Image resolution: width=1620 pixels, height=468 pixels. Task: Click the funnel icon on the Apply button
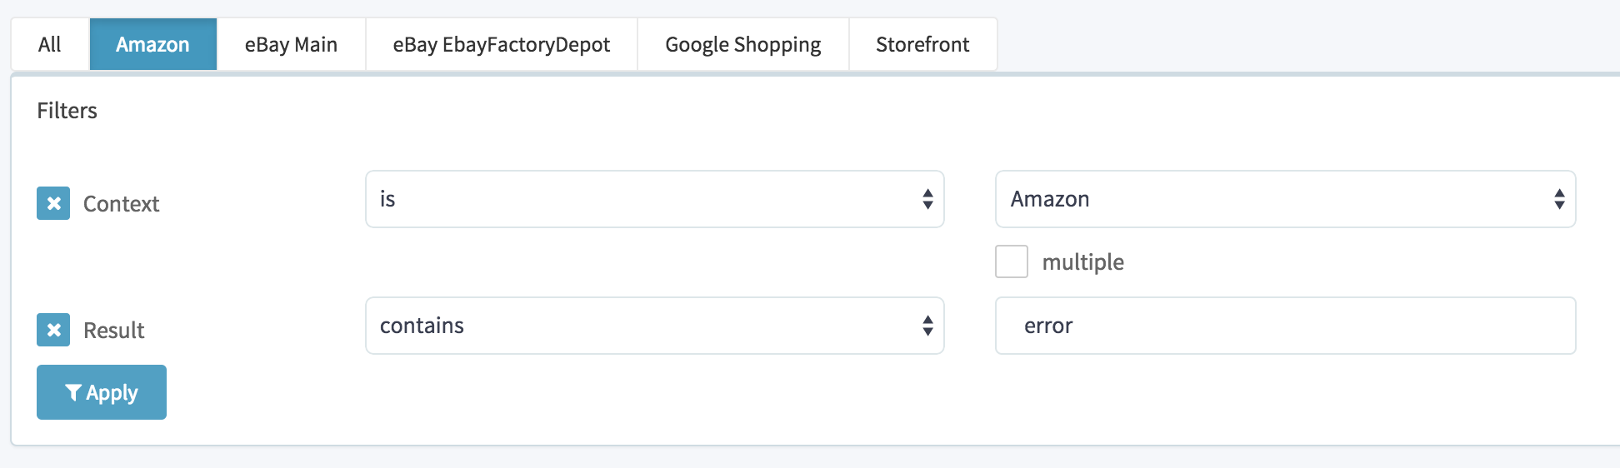pos(73,392)
